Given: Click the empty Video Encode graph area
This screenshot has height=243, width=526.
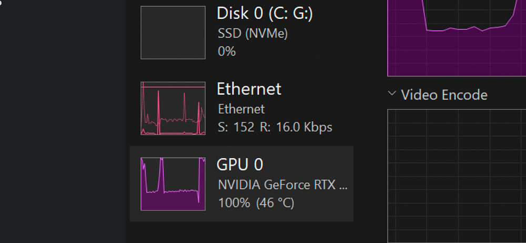Looking at the screenshot, I should click(x=457, y=176).
